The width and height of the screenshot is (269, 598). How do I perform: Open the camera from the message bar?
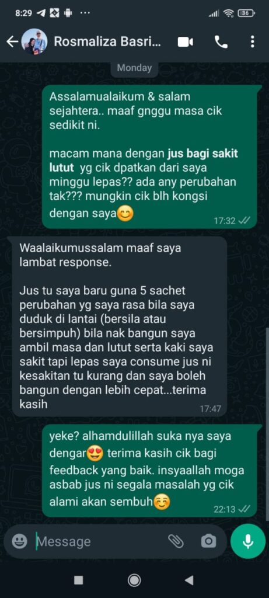pos(208,541)
